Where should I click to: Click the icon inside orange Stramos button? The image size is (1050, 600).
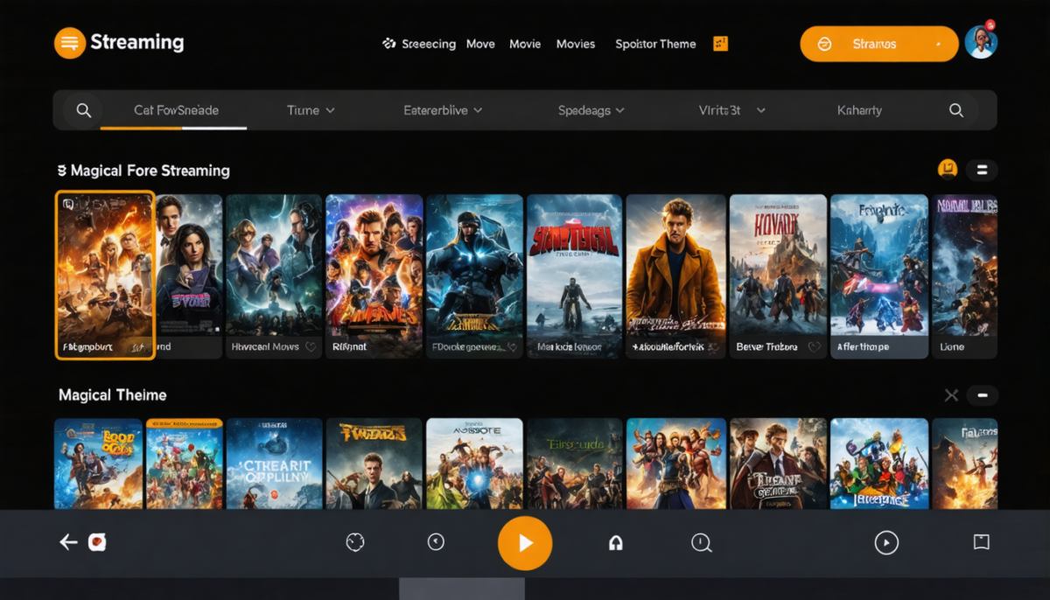coord(824,44)
